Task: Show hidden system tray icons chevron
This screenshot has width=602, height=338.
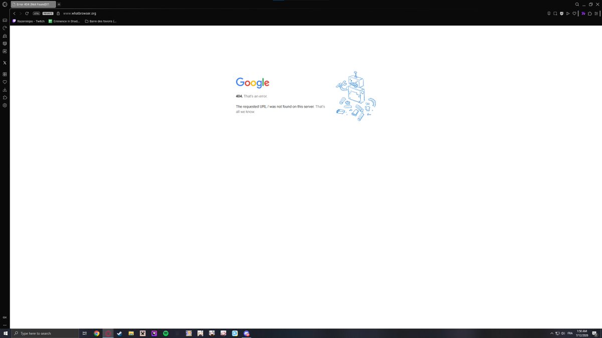Action: (x=552, y=333)
